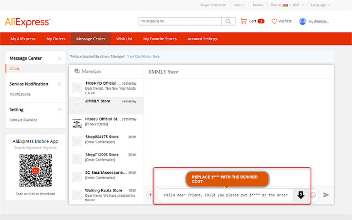
Task: Open the TMGHYD Official conversation
Action: 106,88
